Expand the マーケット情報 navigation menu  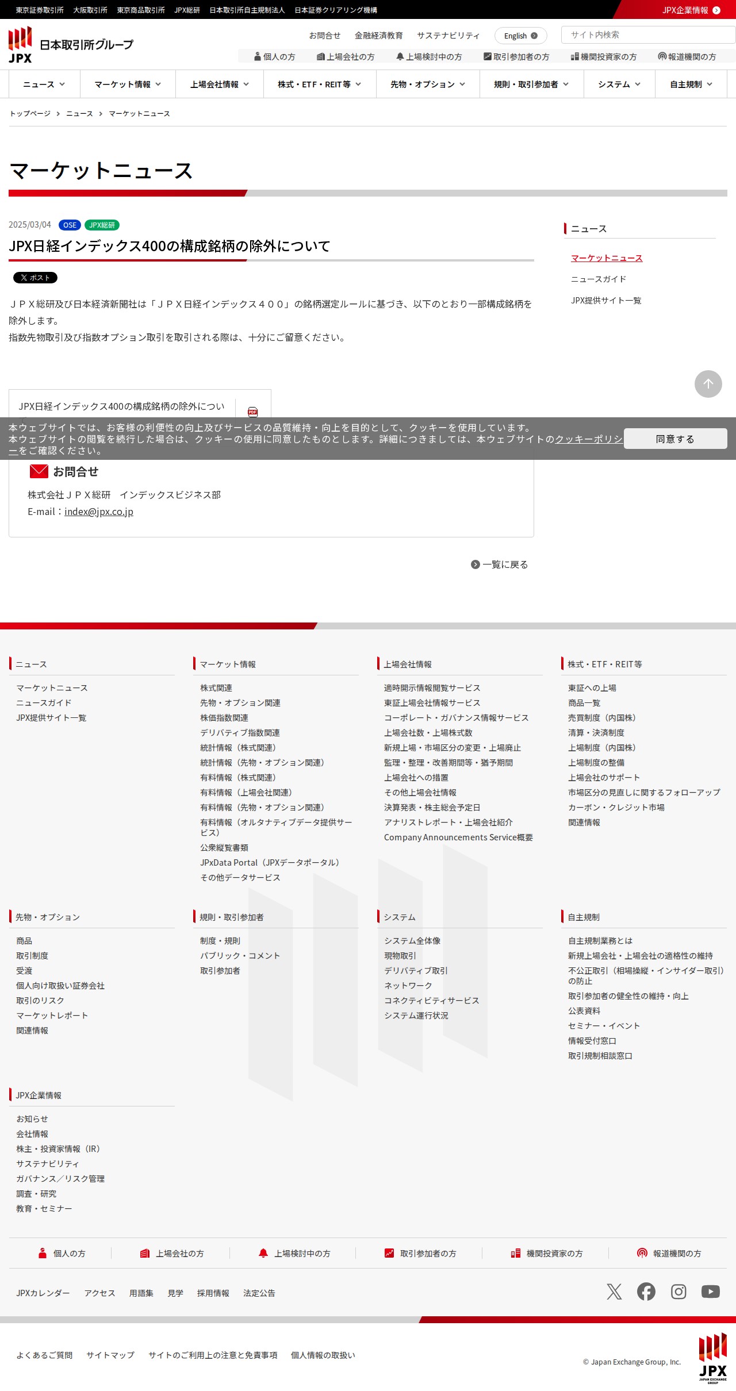tap(128, 84)
